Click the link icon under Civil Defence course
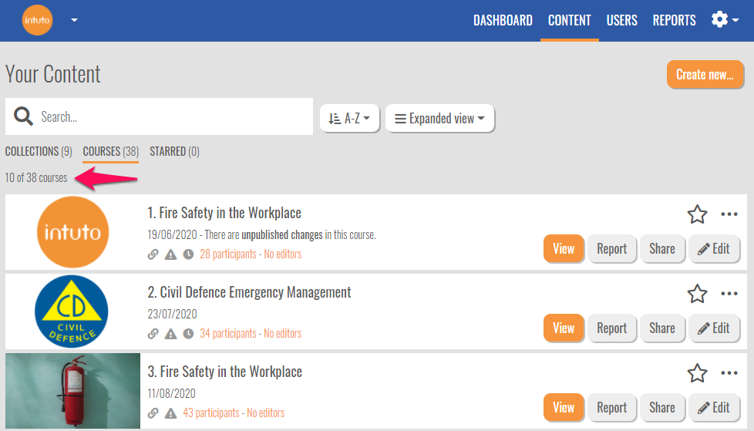The image size is (754, 431). (153, 334)
